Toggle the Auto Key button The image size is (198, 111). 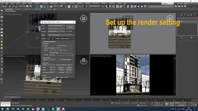coord(172,103)
